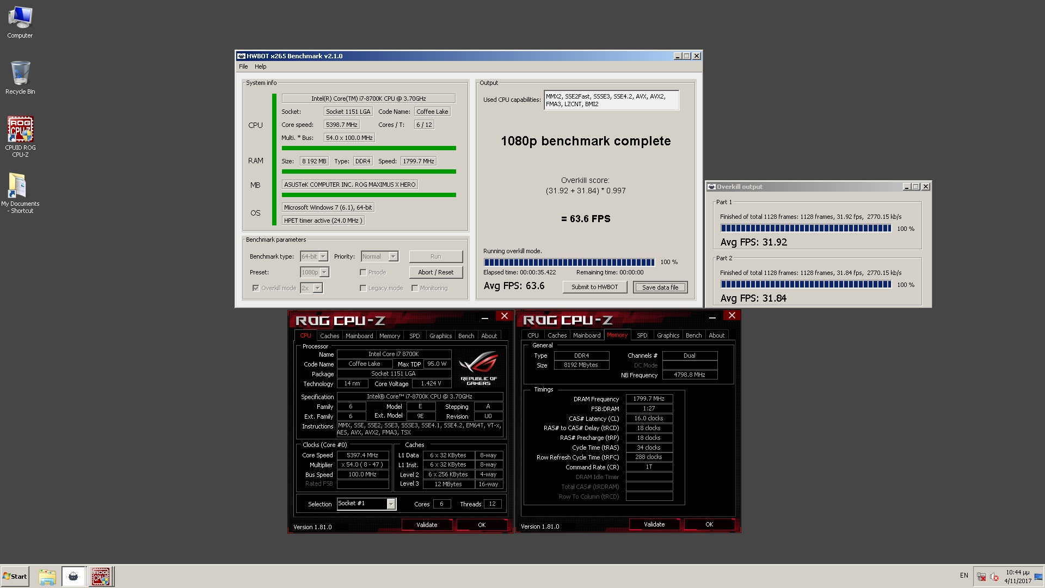This screenshot has width=1045, height=588.
Task: Click the volume tray icon
Action: [994, 577]
